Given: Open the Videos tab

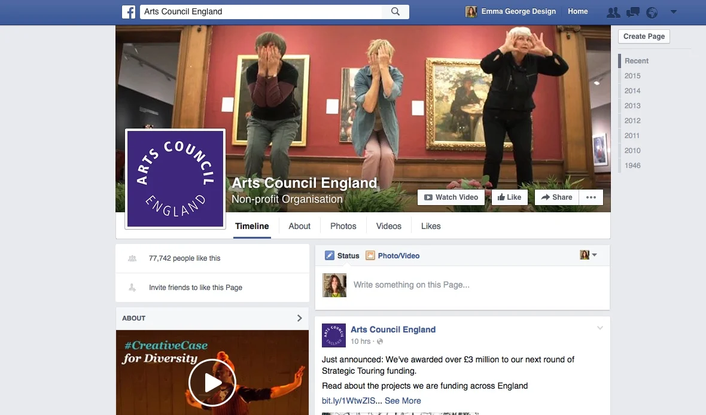Looking at the screenshot, I should (388, 226).
